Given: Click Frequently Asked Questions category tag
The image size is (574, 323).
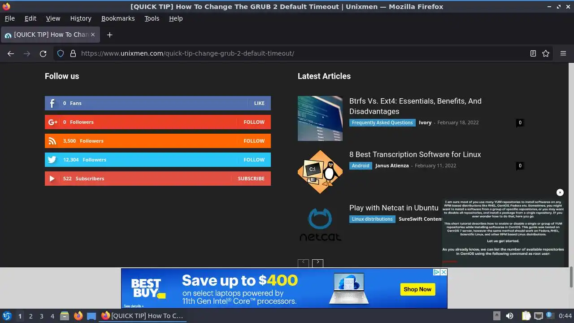Looking at the screenshot, I should click(x=382, y=122).
